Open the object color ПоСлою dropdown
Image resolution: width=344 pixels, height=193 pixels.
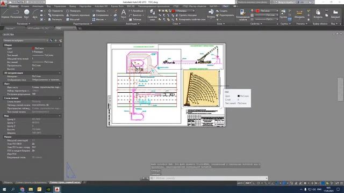click(267, 11)
